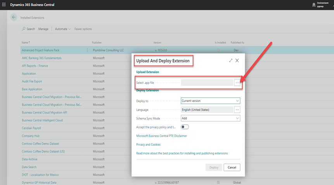Open Microsoft Business Central PTE Disclaimer link
The height and width of the screenshot is (185, 334).
pos(161,136)
